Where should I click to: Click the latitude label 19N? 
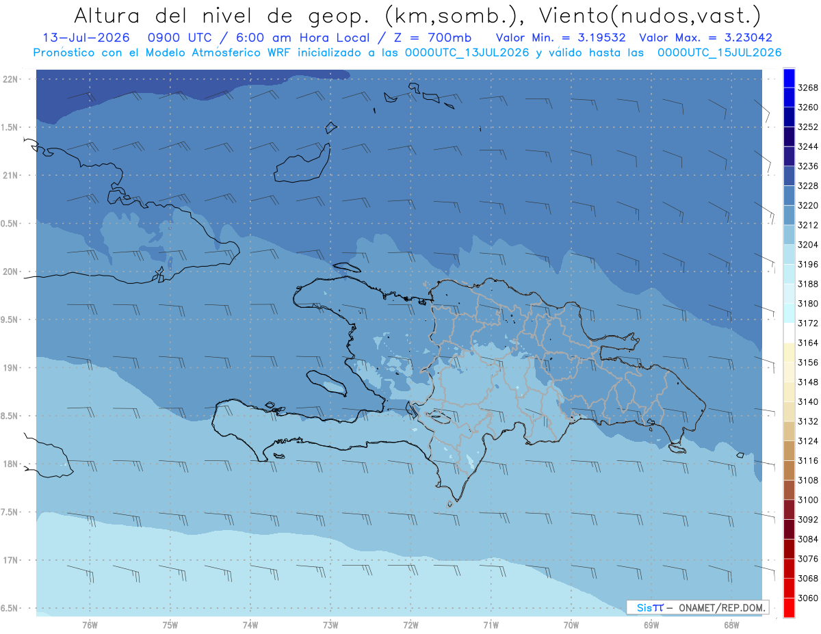point(10,368)
